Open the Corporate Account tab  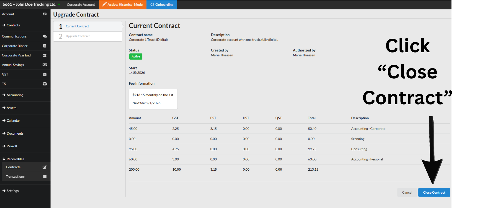(81, 5)
